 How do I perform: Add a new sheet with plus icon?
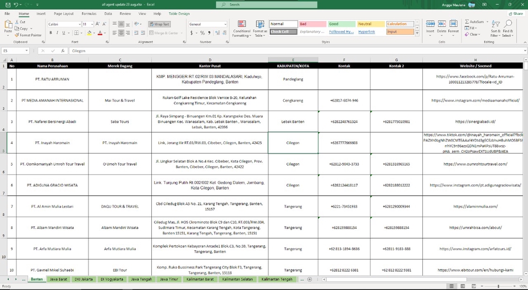[310, 279]
